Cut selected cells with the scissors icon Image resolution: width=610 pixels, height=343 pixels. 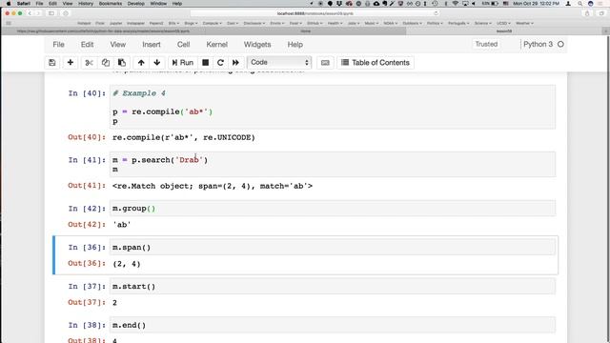[89, 63]
